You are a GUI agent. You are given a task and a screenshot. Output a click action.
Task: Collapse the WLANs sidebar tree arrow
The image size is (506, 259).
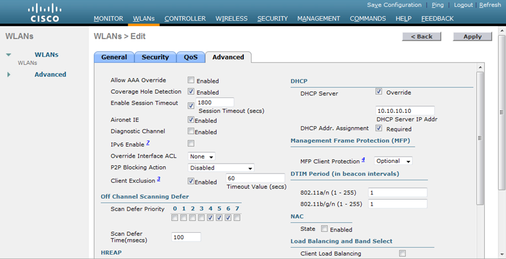point(9,55)
